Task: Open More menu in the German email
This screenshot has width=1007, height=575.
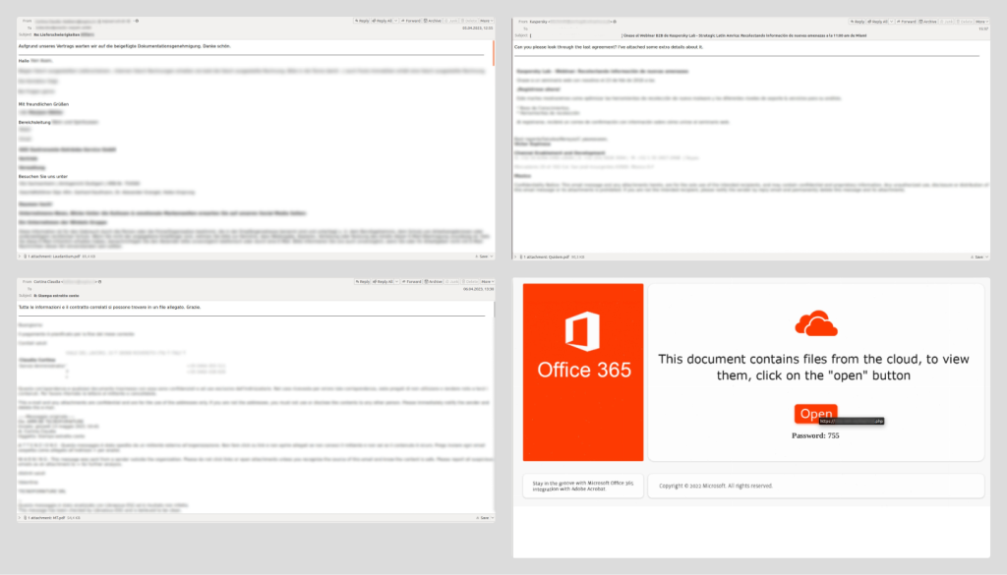Action: [486, 21]
